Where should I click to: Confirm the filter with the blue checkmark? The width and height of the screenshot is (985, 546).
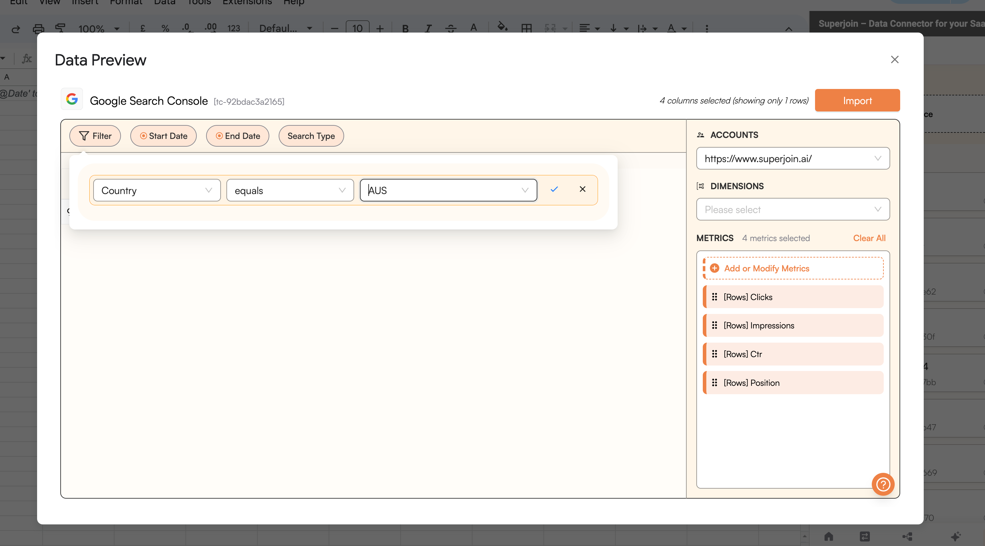click(x=554, y=189)
